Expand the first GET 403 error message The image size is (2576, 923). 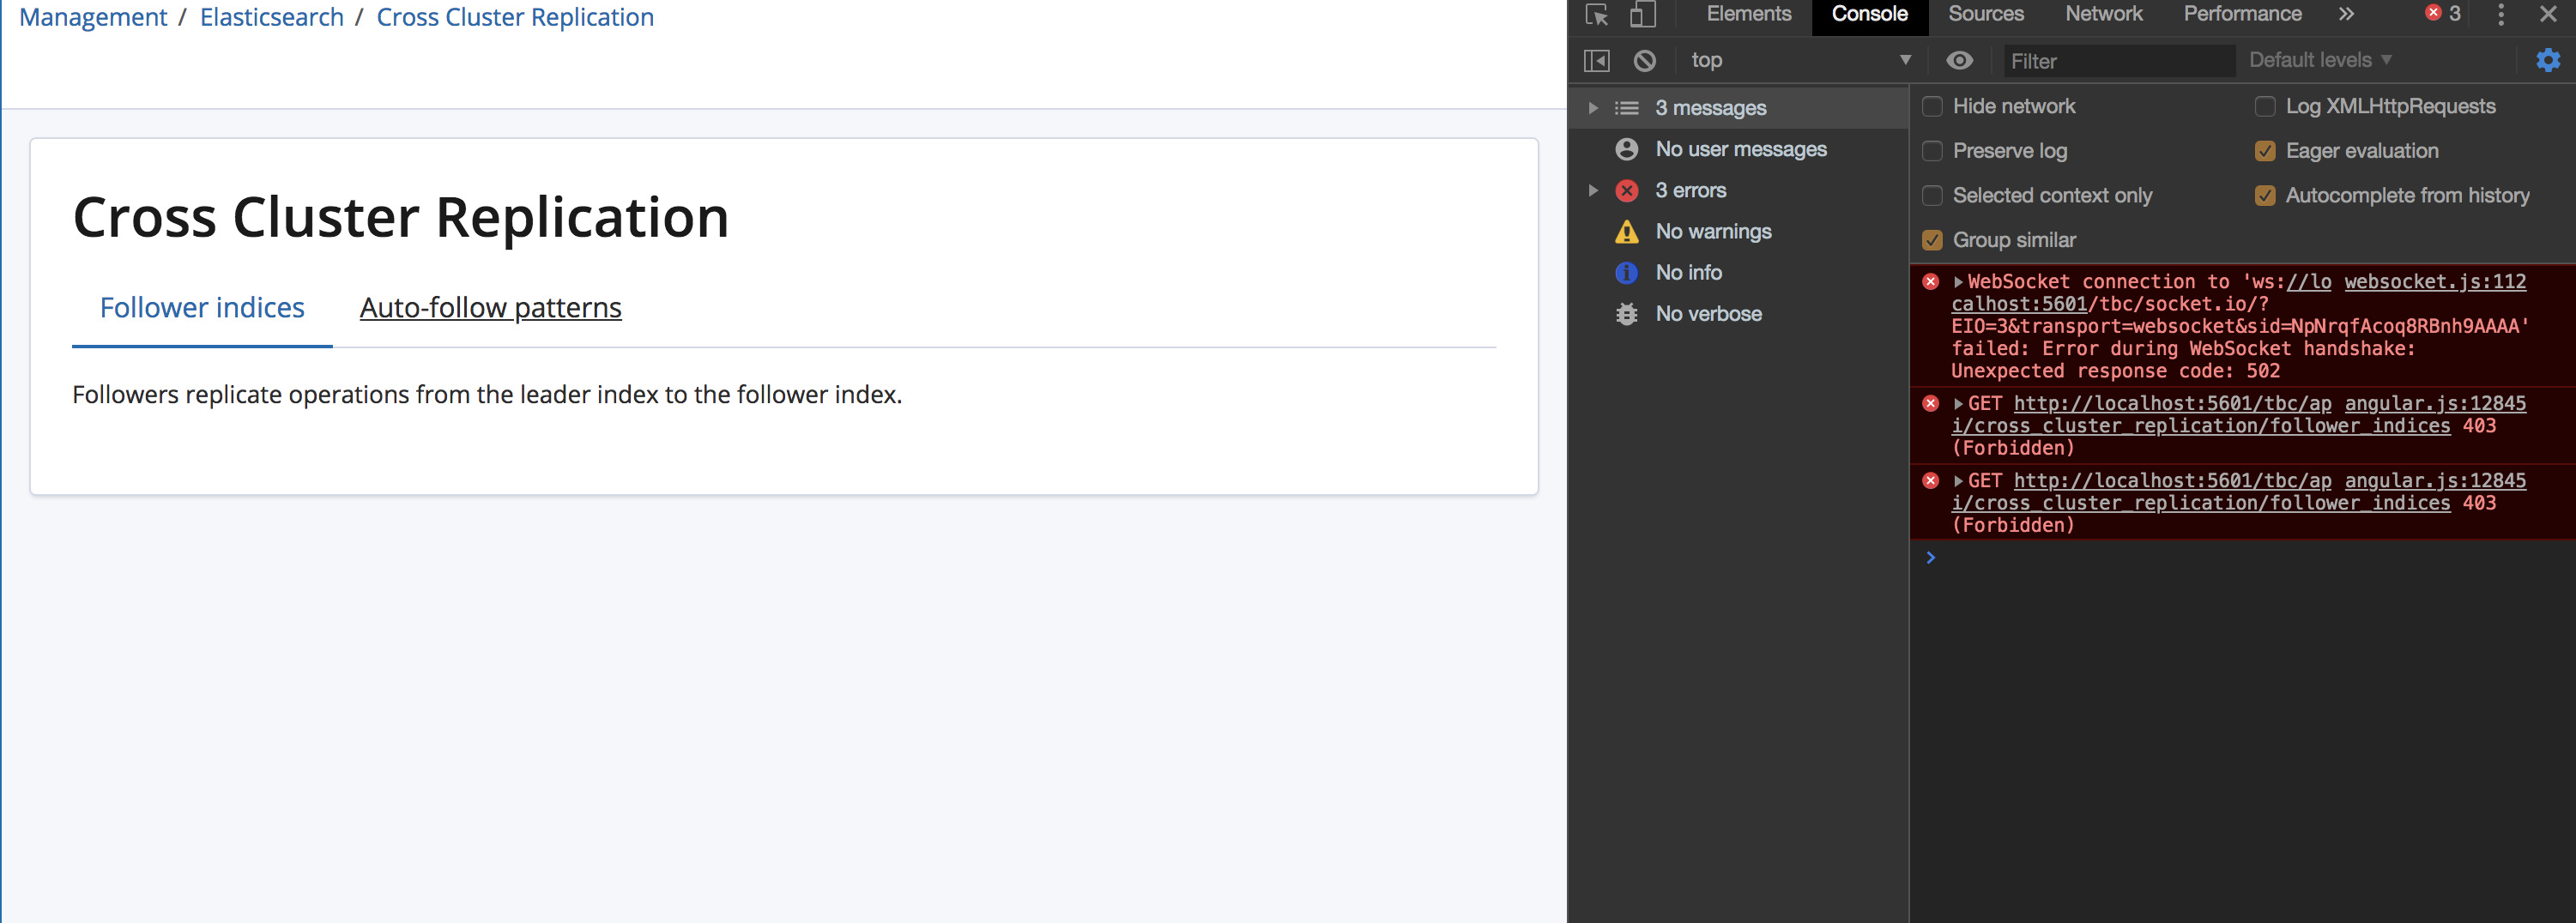click(x=1958, y=404)
